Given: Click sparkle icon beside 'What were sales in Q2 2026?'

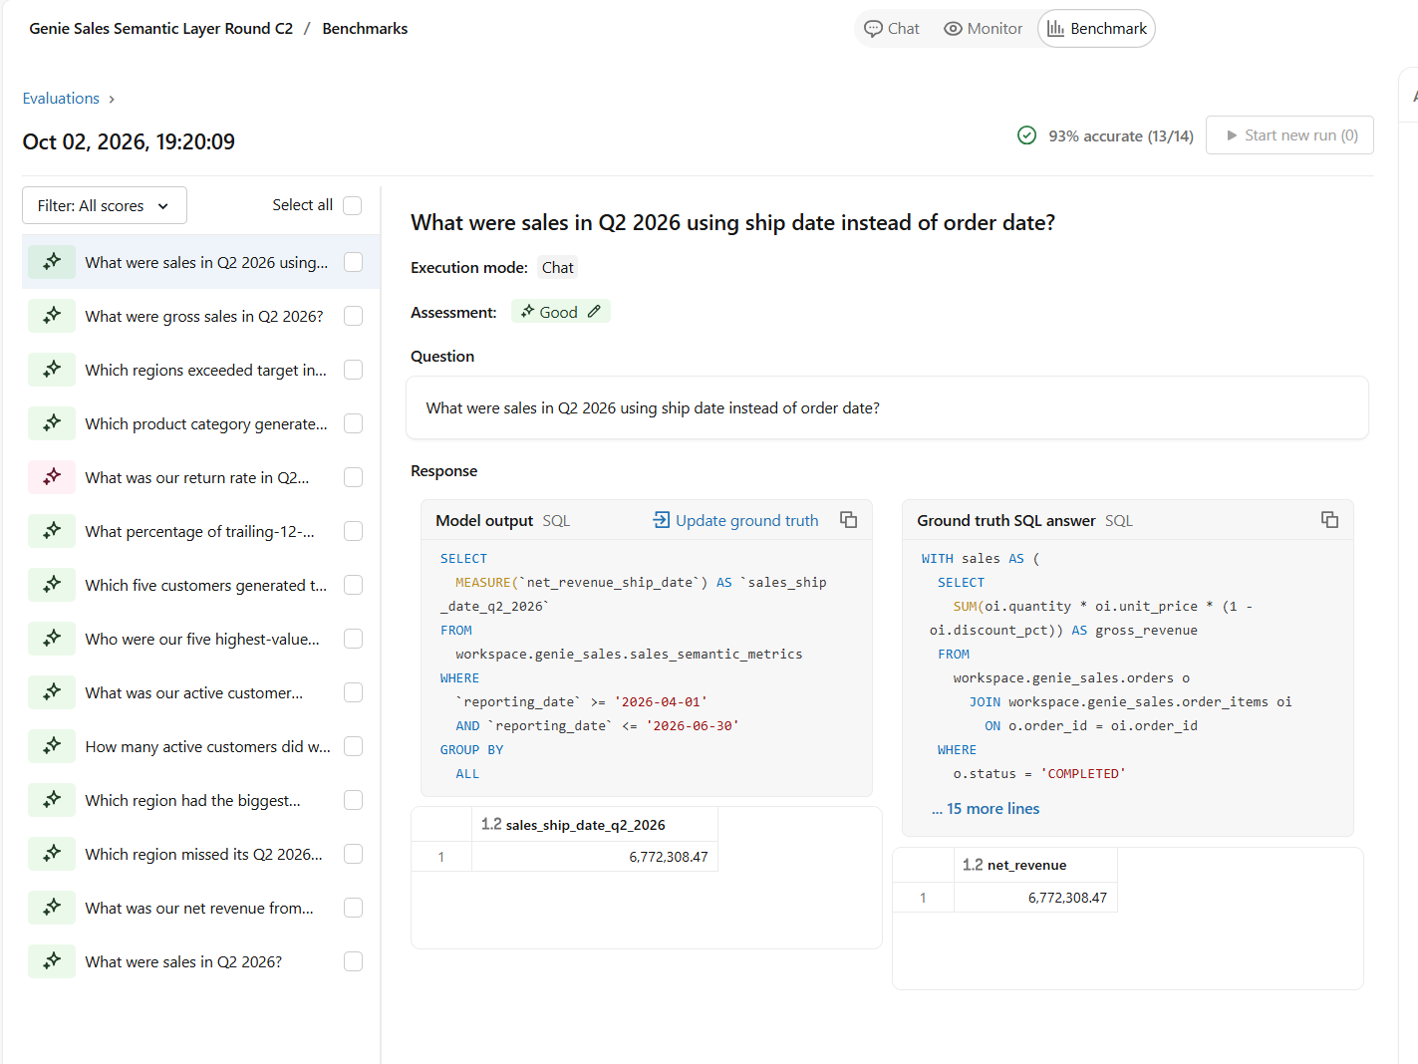Looking at the screenshot, I should coord(52,961).
